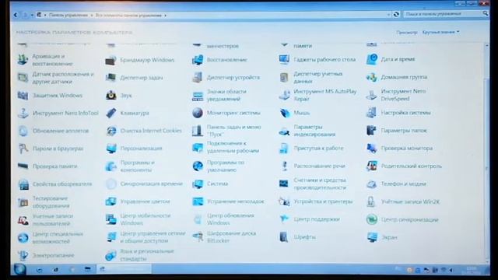Open Язык и региональные стандарты link
This screenshot has width=498, height=280.
tap(147, 255)
